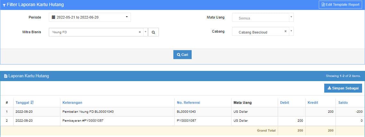
Task: Sort table by Debit column
Action: tap(284, 103)
